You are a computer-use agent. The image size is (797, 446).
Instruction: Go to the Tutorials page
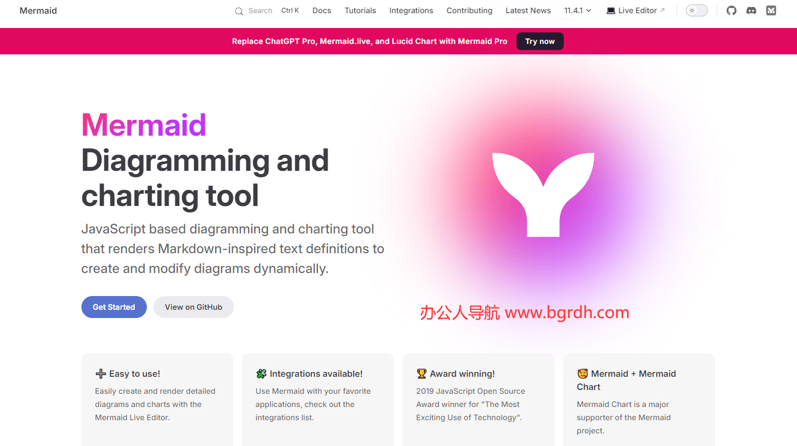click(x=360, y=10)
